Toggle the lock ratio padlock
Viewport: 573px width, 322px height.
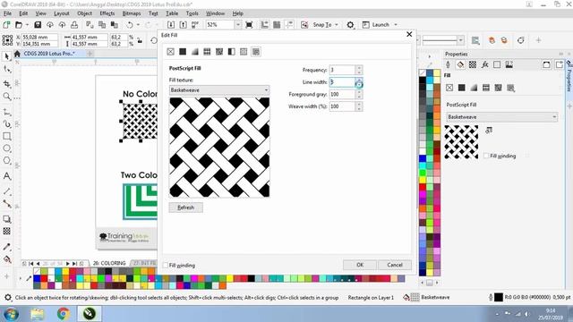pyautogui.click(x=140, y=40)
